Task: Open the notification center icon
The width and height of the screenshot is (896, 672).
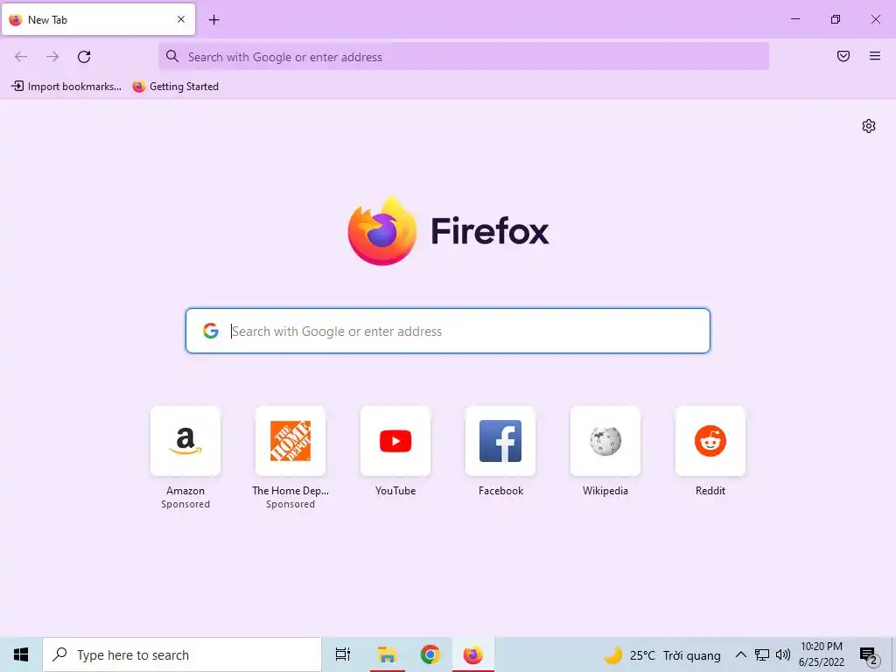Action: [x=869, y=655]
